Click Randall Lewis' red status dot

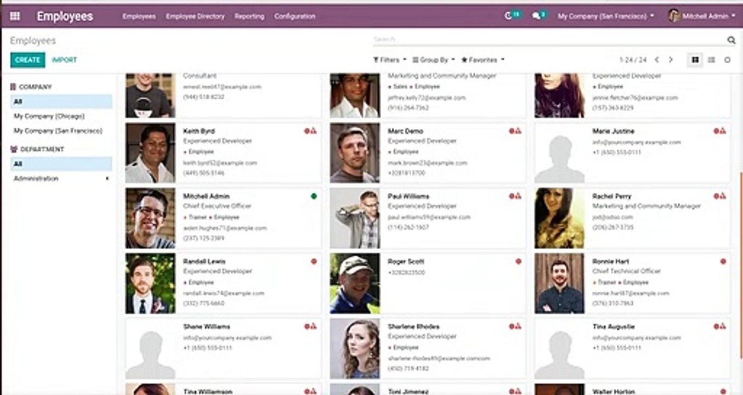coord(314,262)
